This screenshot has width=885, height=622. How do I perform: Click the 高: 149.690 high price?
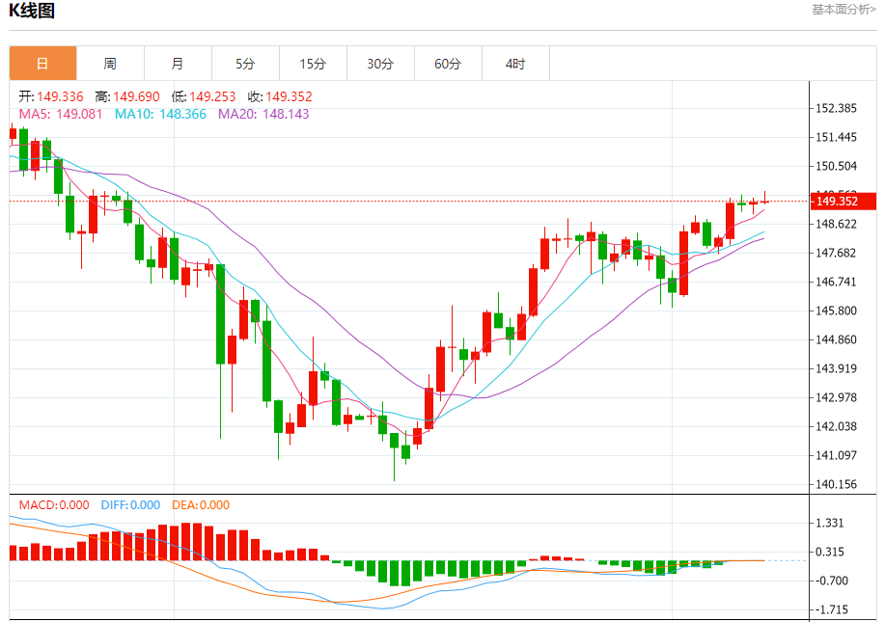tap(127, 96)
